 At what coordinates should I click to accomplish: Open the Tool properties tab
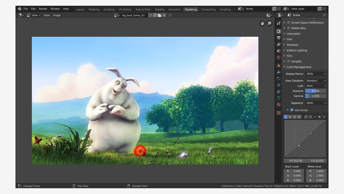pos(279,23)
